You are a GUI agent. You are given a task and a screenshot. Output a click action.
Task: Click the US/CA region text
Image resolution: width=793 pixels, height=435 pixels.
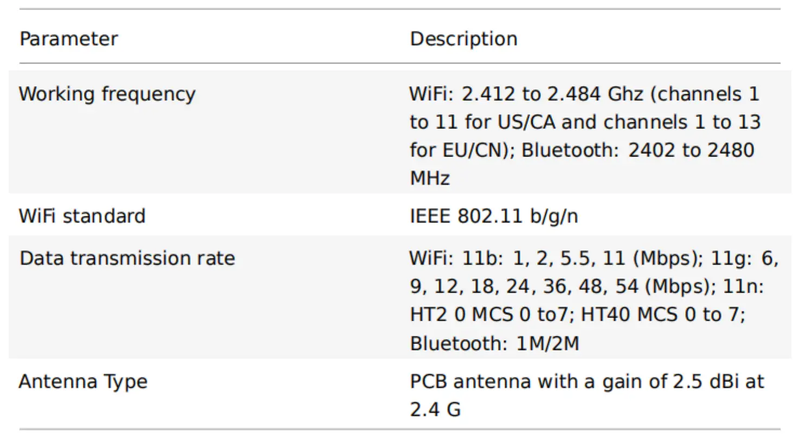527,122
